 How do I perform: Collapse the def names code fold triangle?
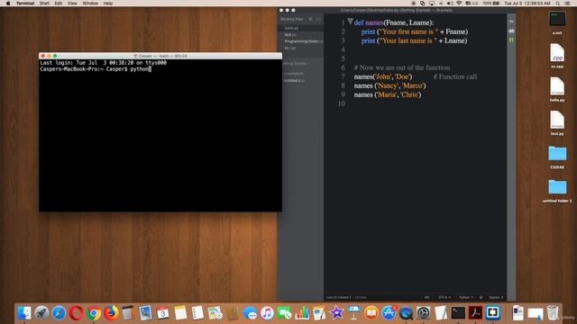tap(351, 22)
